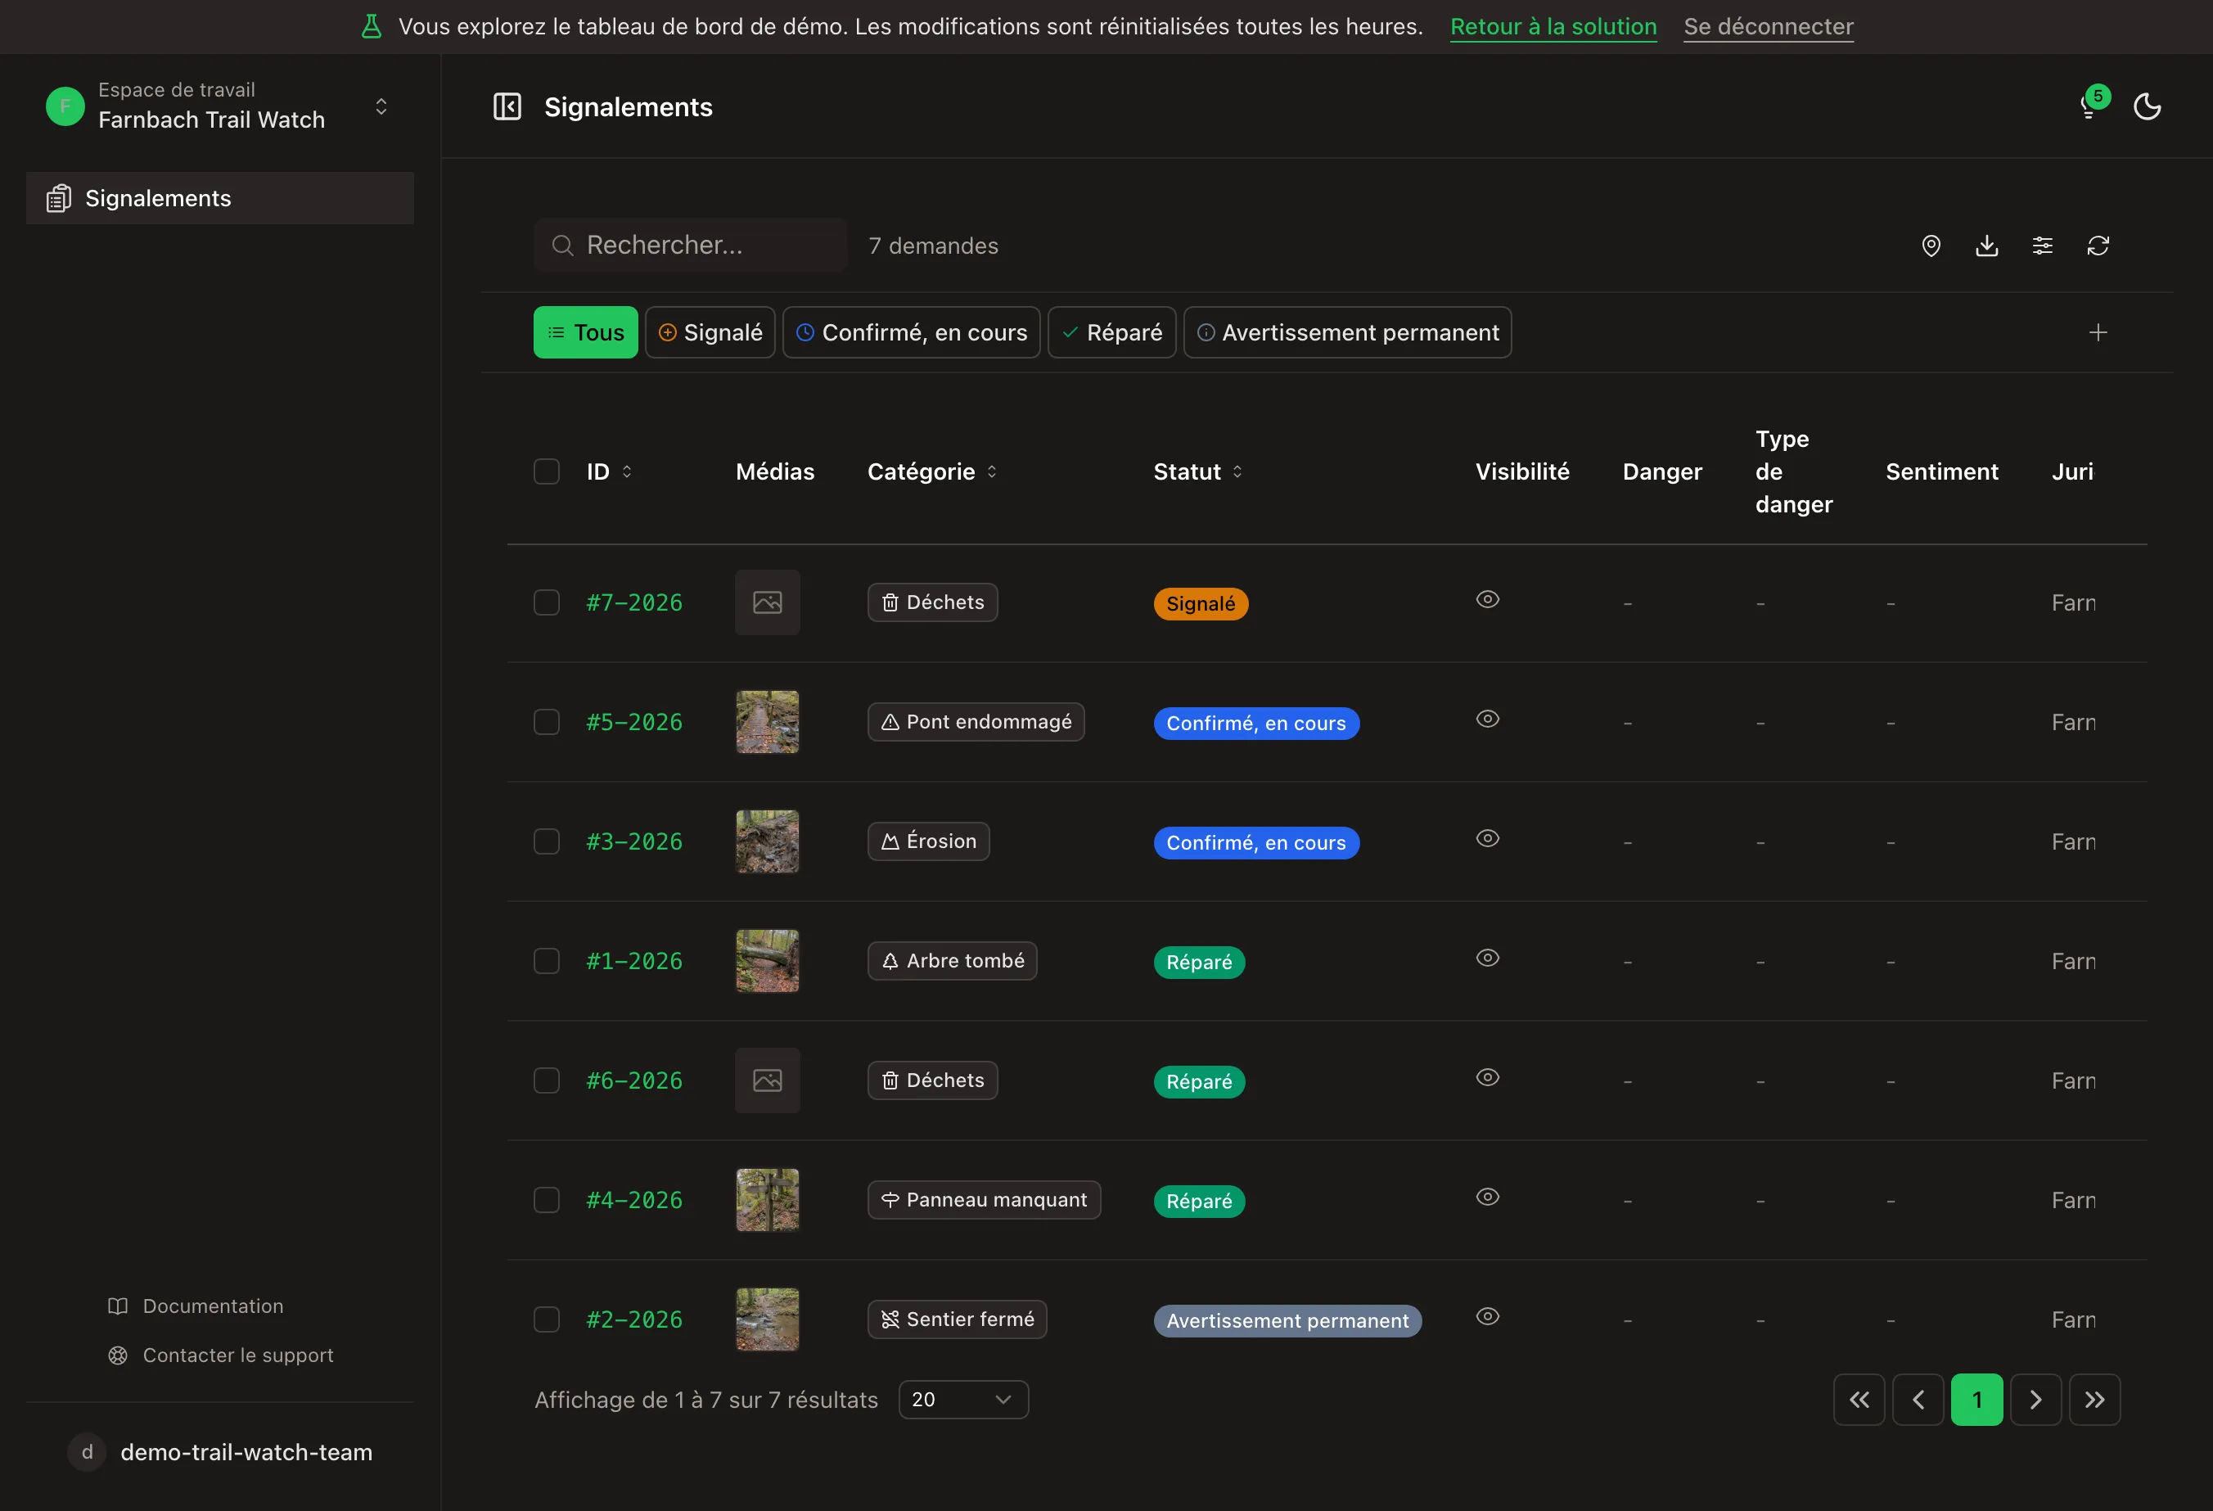Click the Farnbach Trail Watch workspace avatar

(65, 106)
